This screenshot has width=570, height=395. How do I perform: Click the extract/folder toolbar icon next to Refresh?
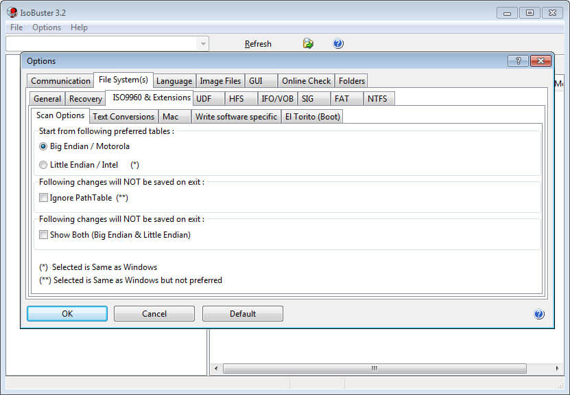(308, 44)
